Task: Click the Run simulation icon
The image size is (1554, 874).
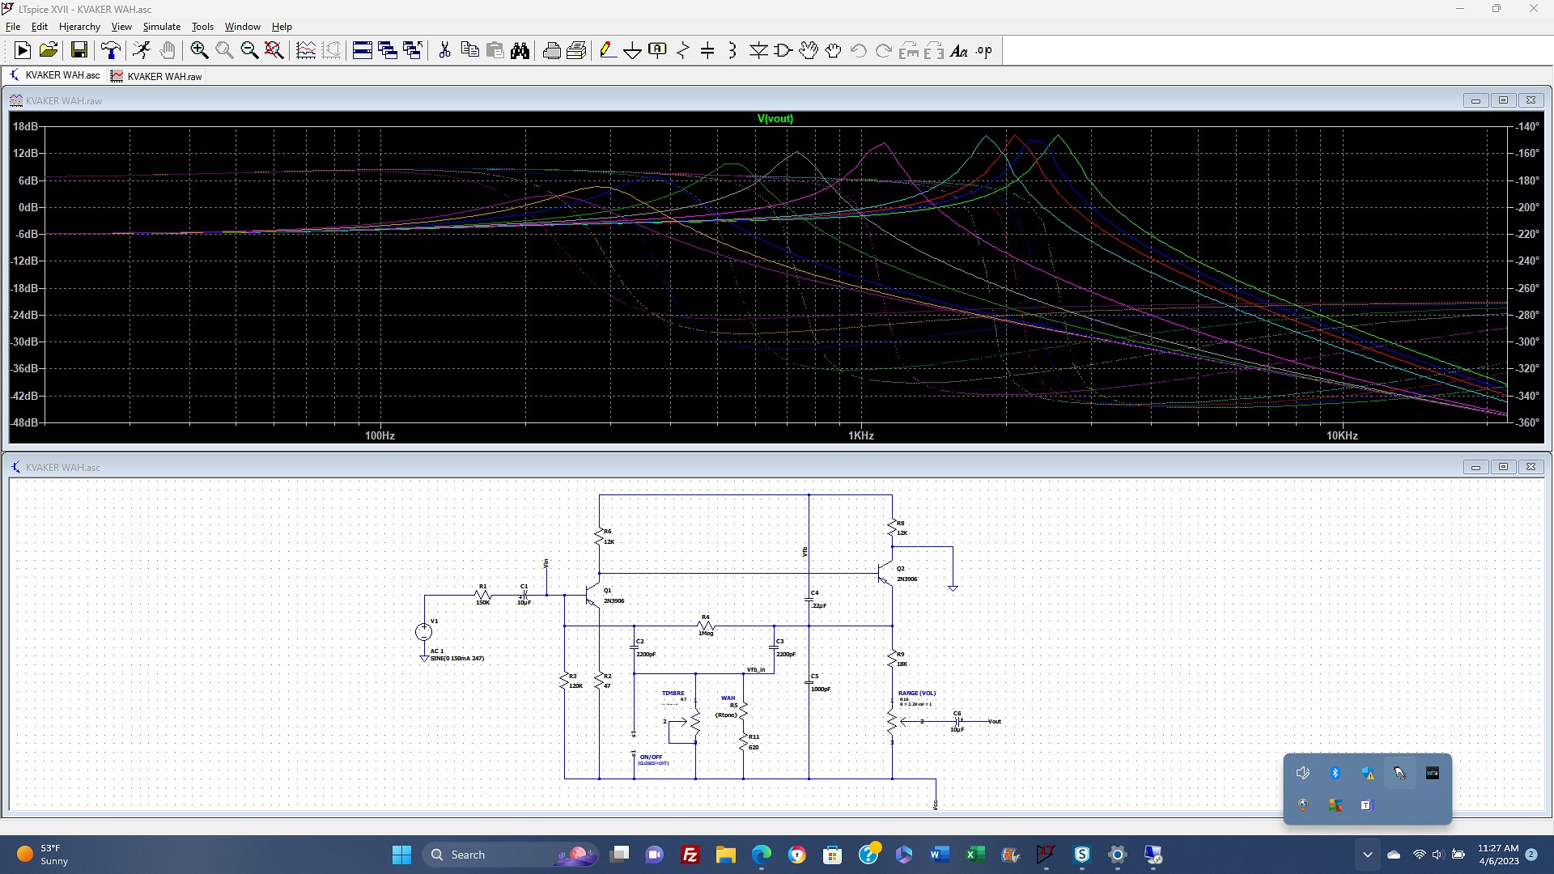Action: pyautogui.click(x=22, y=51)
